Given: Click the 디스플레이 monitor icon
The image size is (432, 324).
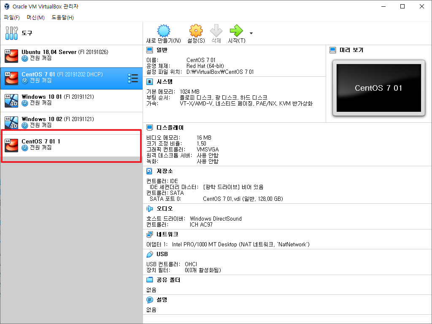Looking at the screenshot, I should (149, 127).
